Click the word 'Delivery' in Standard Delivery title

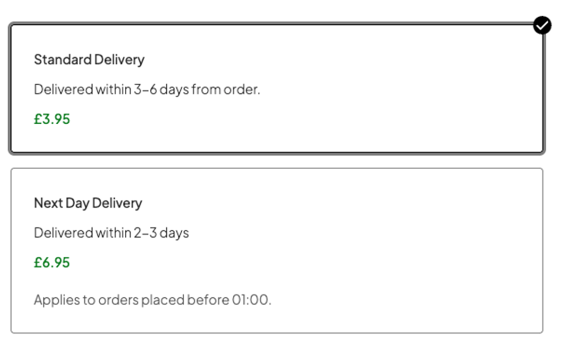pyautogui.click(x=120, y=60)
